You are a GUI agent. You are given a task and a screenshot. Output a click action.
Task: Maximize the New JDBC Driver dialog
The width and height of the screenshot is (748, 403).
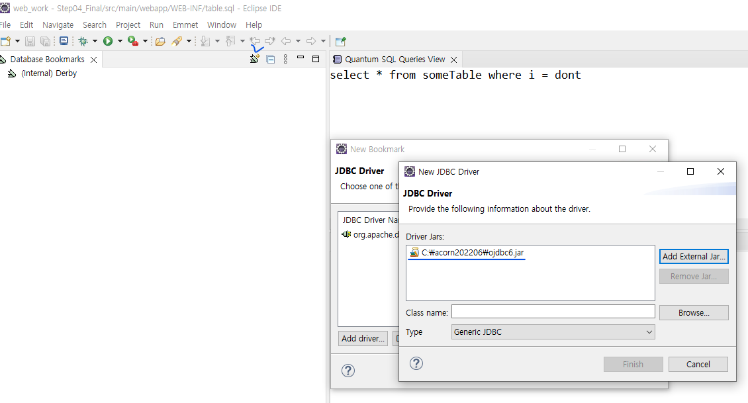(690, 171)
